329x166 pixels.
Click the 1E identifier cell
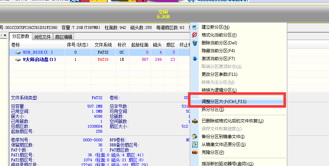122,60
